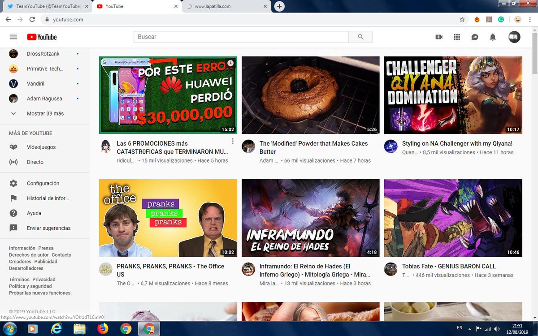The height and width of the screenshot is (336, 538).
Task: Open the Desarrolladores footer link
Action: pyautogui.click(x=26, y=268)
